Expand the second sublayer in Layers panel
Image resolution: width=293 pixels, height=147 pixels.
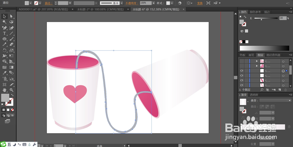pos(257,66)
